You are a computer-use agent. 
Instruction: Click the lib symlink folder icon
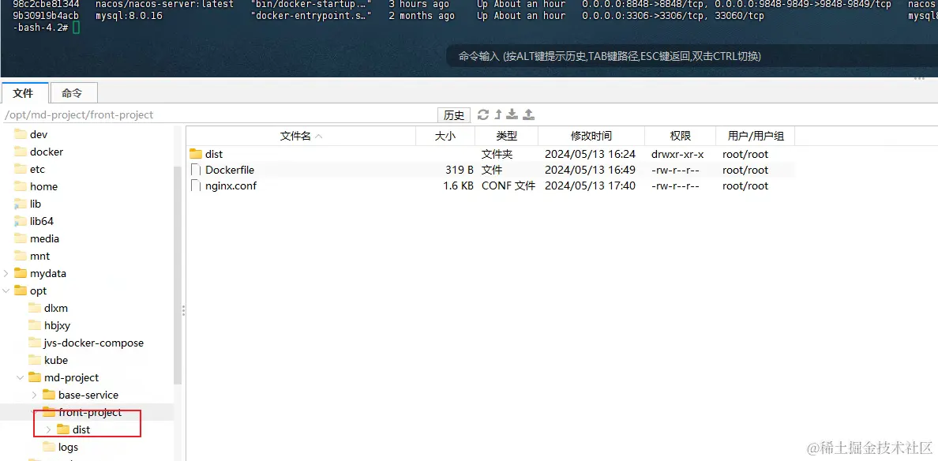click(21, 204)
